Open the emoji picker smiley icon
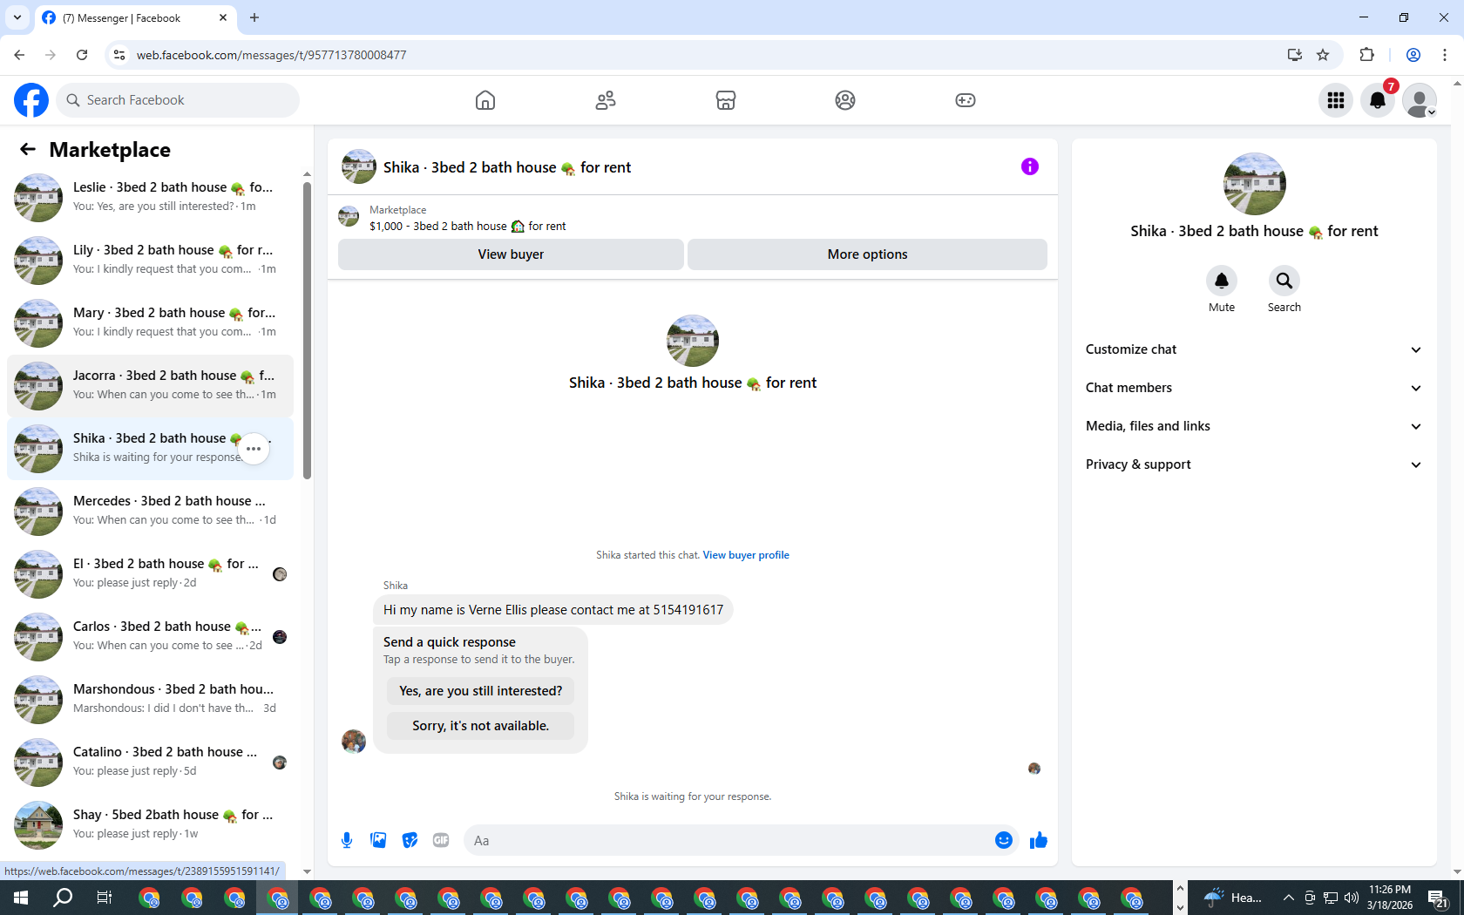The height and width of the screenshot is (915, 1464). 1004,840
